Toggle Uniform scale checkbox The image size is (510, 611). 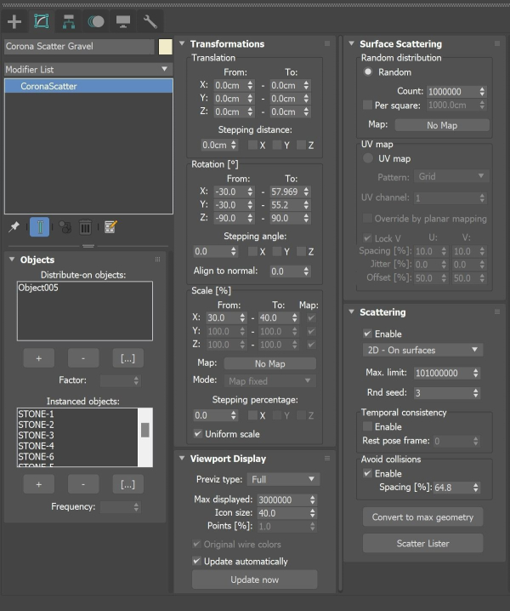coord(198,434)
